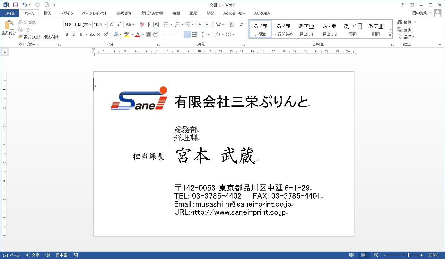Apply subscript formatting

pos(99,34)
